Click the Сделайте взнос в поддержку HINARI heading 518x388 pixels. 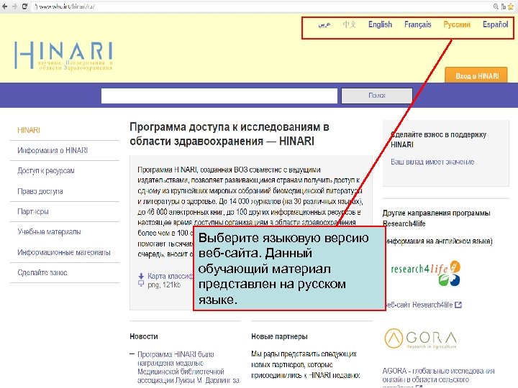point(438,139)
